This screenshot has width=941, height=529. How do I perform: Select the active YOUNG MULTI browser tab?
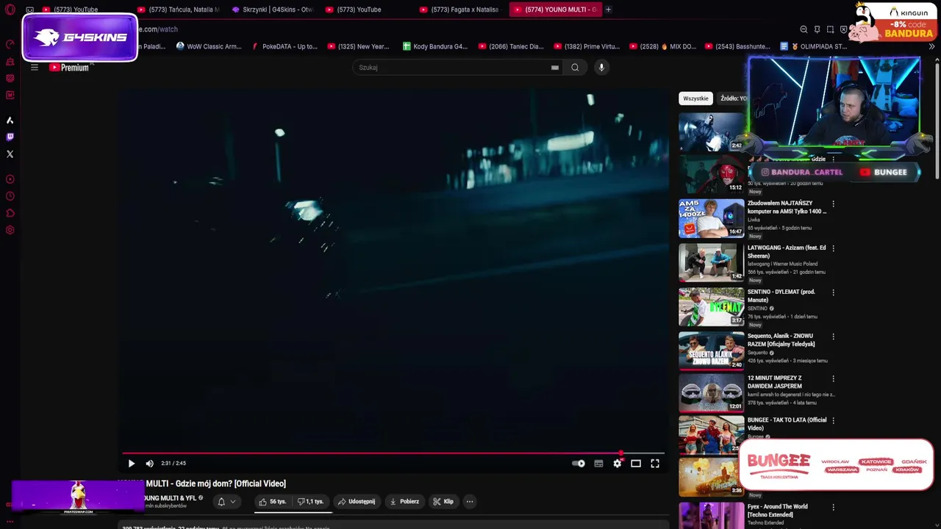tap(556, 10)
